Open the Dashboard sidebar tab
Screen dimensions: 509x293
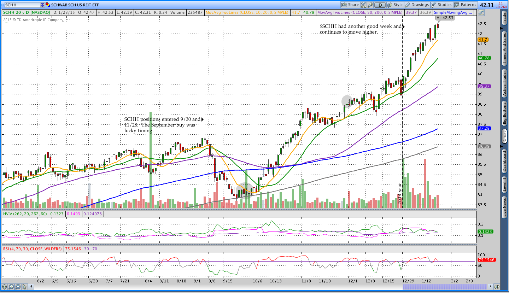click(x=504, y=161)
